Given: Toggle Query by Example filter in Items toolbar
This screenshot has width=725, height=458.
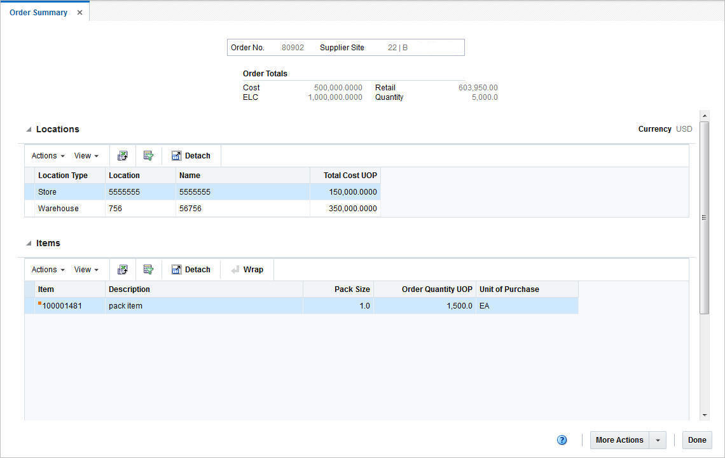Looking at the screenshot, I should click(148, 269).
